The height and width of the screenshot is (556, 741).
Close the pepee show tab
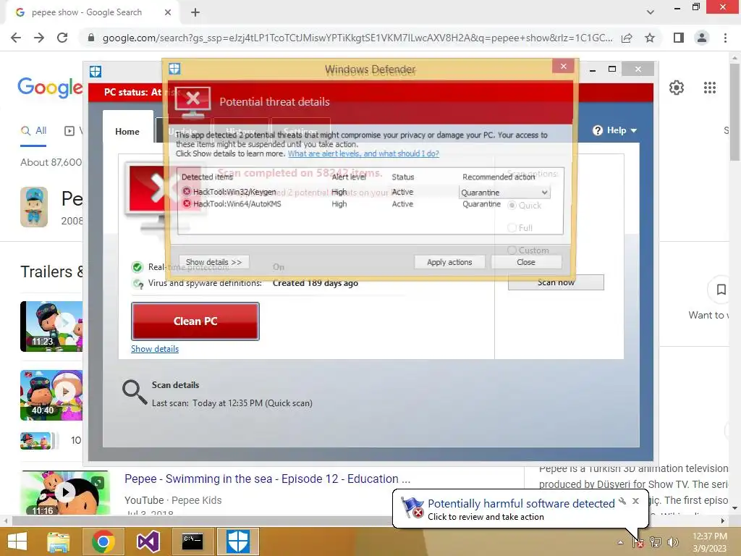point(167,12)
